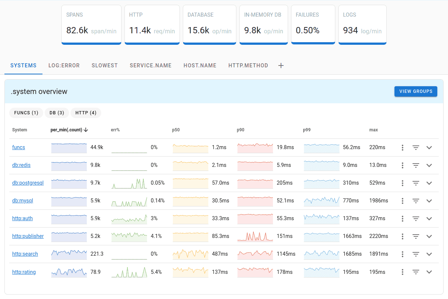Toggle the HTTP (4) filter chip

86,113
